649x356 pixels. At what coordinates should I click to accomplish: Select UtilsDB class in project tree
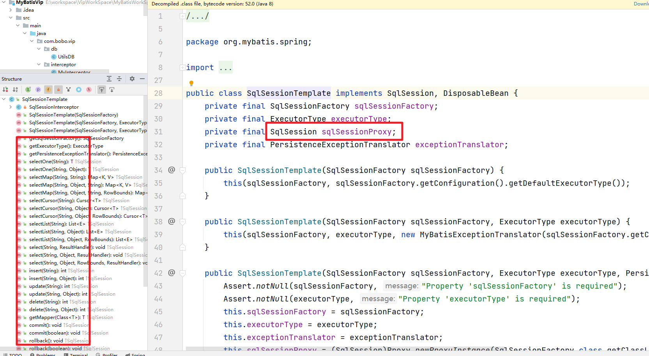pos(66,57)
